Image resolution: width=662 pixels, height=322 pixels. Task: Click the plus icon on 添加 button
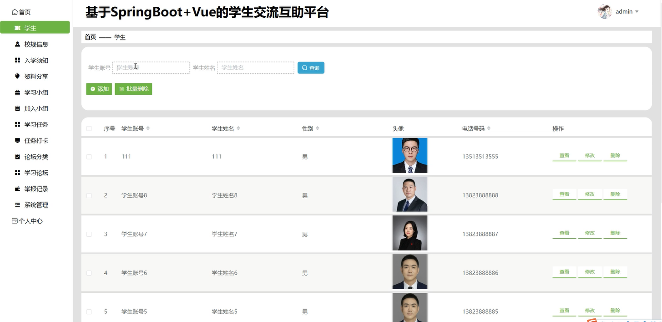point(93,89)
